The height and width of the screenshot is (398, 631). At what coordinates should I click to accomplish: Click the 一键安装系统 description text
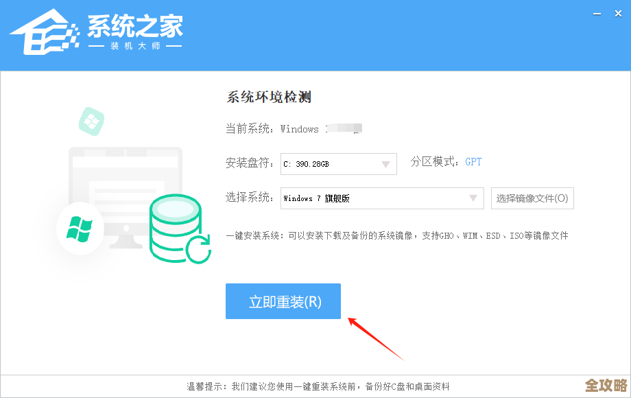click(x=396, y=235)
